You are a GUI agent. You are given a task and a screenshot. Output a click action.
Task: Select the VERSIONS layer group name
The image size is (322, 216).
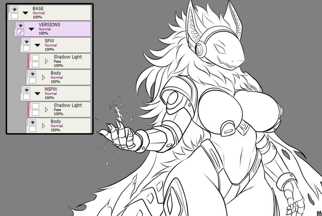pyautogui.click(x=49, y=24)
